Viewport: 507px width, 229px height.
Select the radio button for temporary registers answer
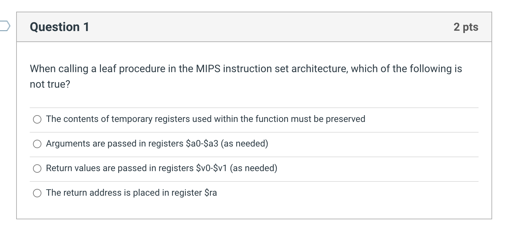37,119
